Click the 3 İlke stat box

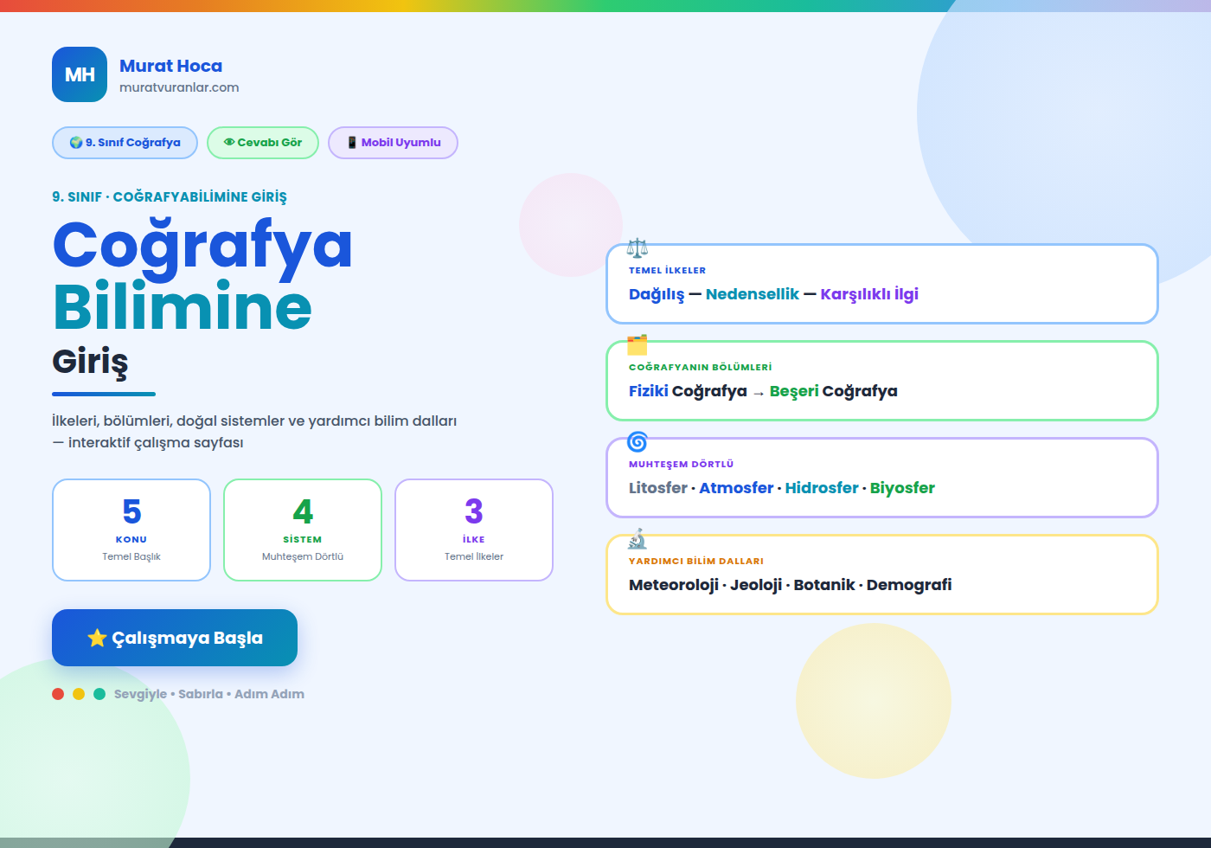pyautogui.click(x=474, y=530)
